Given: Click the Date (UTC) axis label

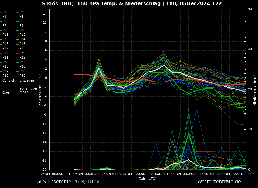Looking at the screenshot, I should pos(148,179).
